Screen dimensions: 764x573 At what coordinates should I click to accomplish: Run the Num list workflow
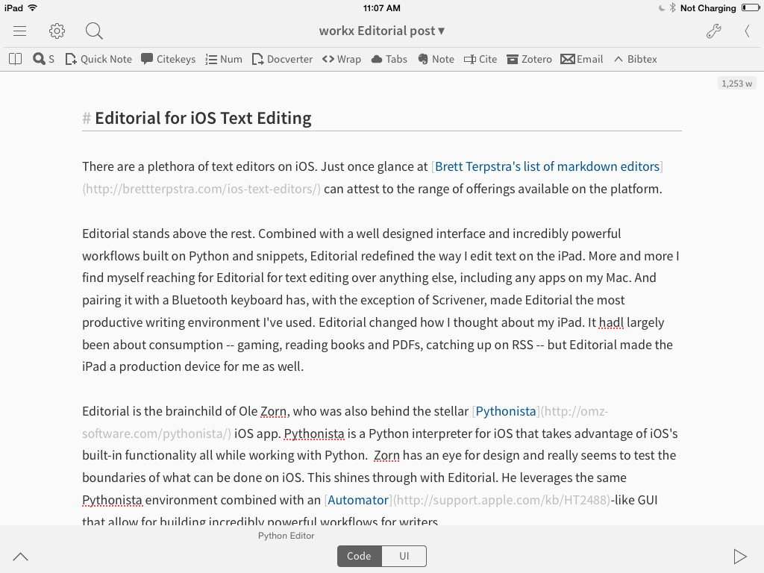point(224,59)
